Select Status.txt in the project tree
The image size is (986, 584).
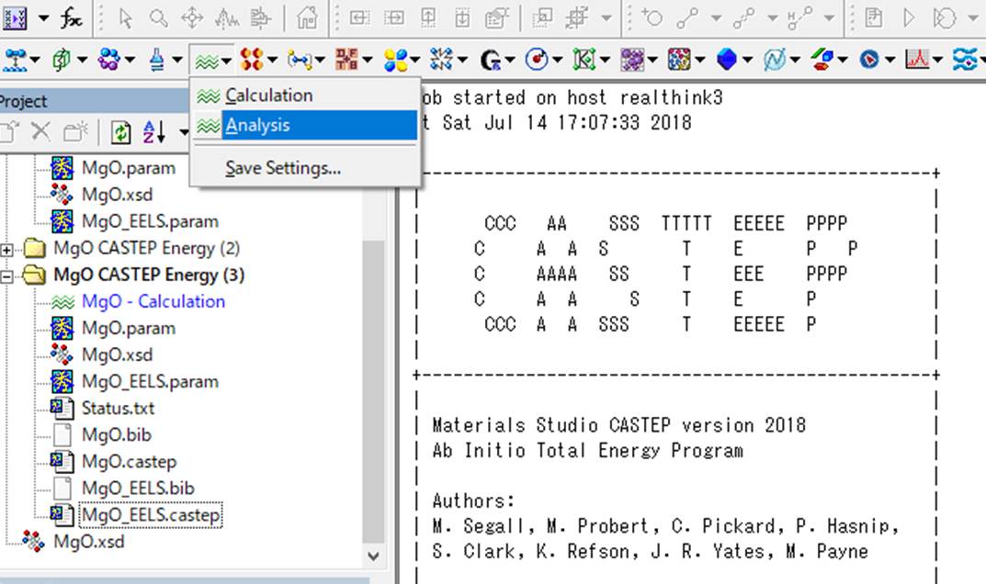118,409
